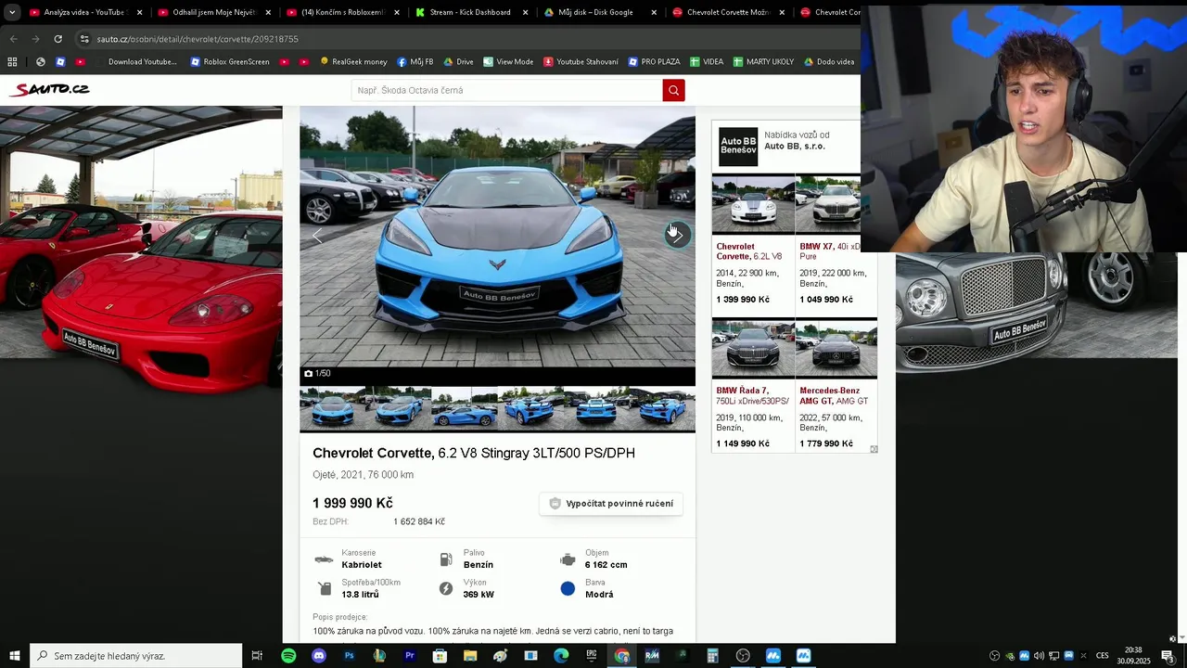Select third Corvette side-view thumbnail
Viewport: 1187px width, 668px height.
point(465,408)
